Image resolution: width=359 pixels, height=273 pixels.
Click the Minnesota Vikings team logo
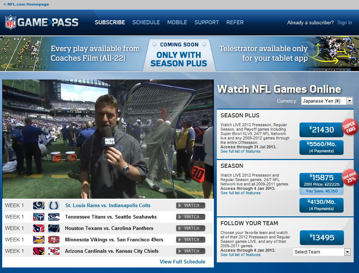39,240
